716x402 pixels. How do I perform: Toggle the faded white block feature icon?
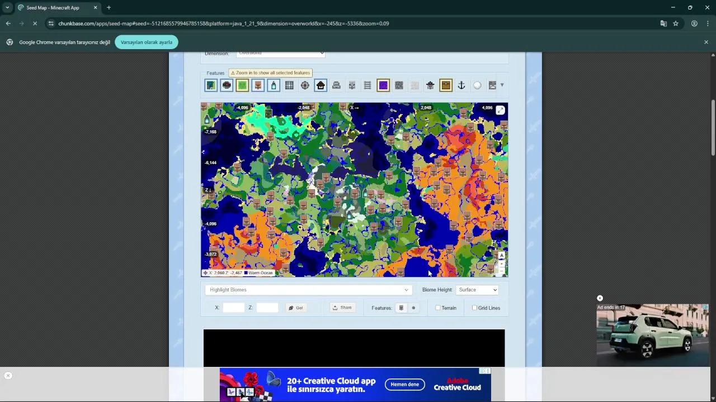tap(414, 85)
